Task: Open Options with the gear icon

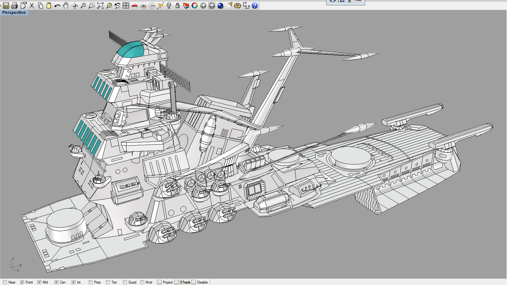Action: [x=237, y=6]
